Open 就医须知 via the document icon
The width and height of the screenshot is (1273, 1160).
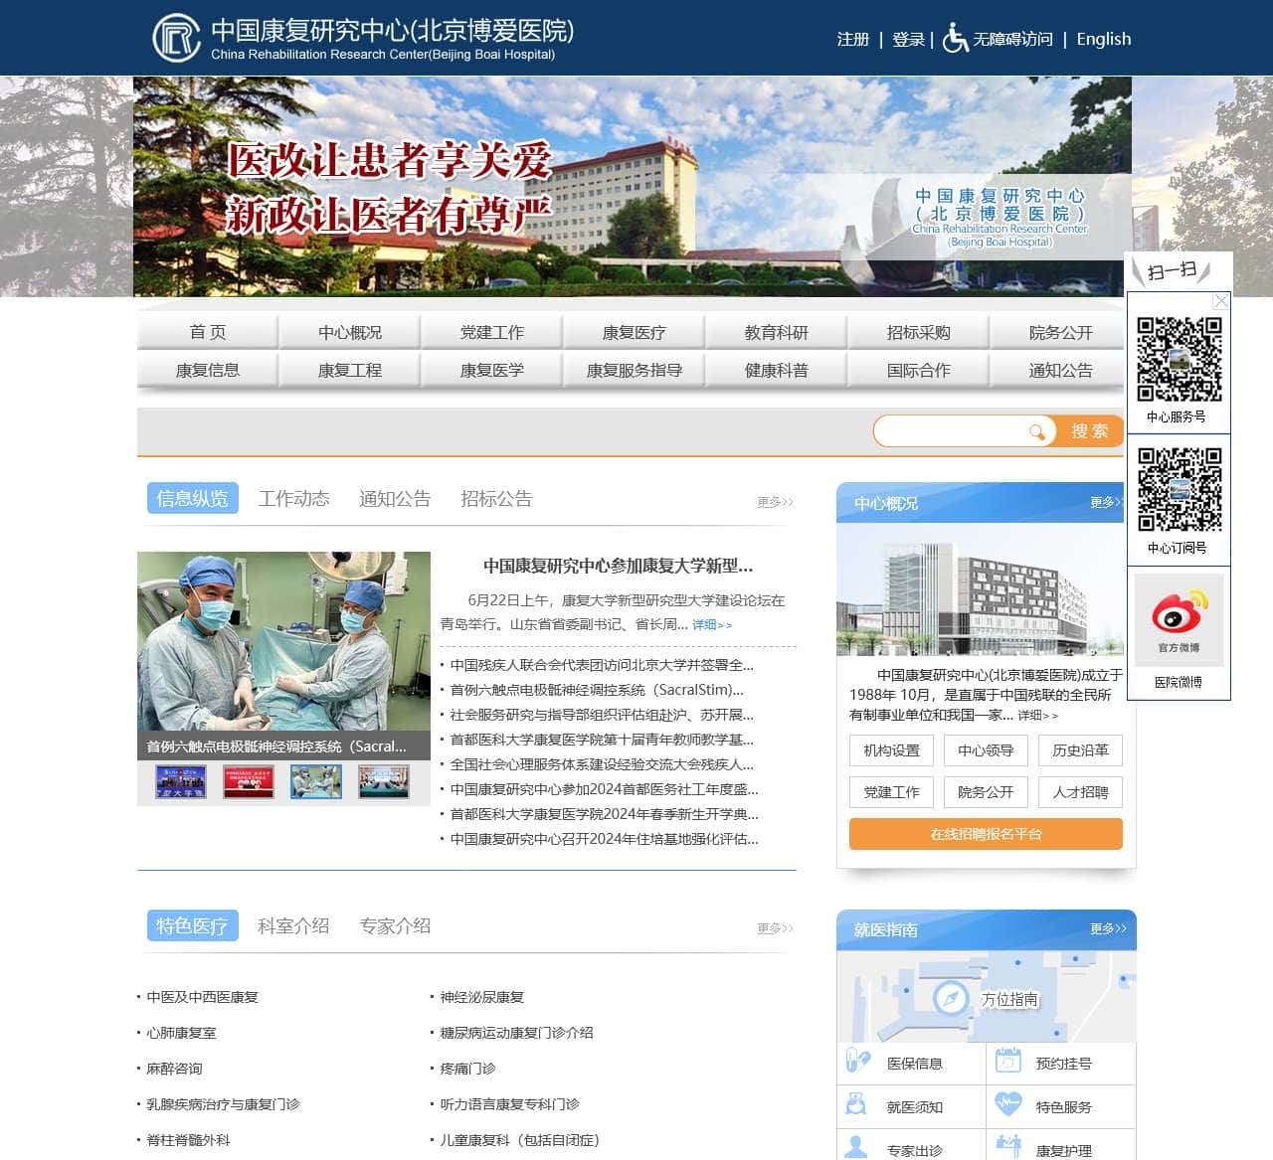(856, 1105)
